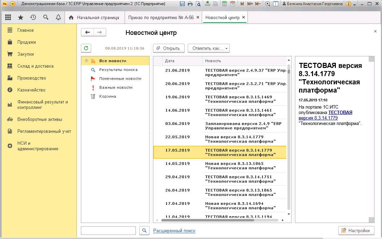Open the global search magnifier icon
The image size is (382, 239).
click(46, 17)
